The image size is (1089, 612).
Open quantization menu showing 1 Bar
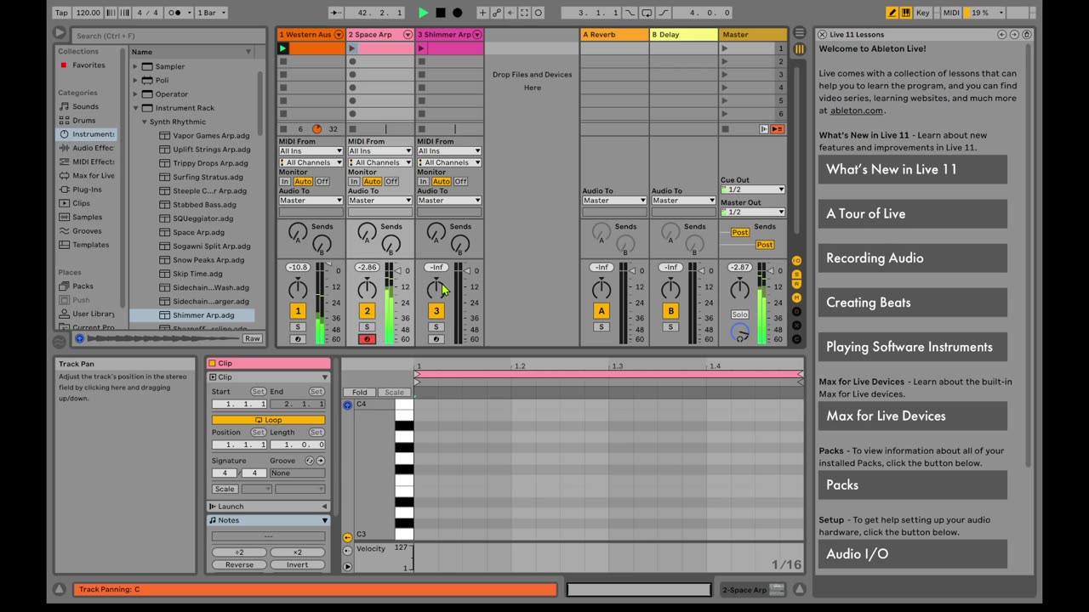pyautogui.click(x=211, y=13)
